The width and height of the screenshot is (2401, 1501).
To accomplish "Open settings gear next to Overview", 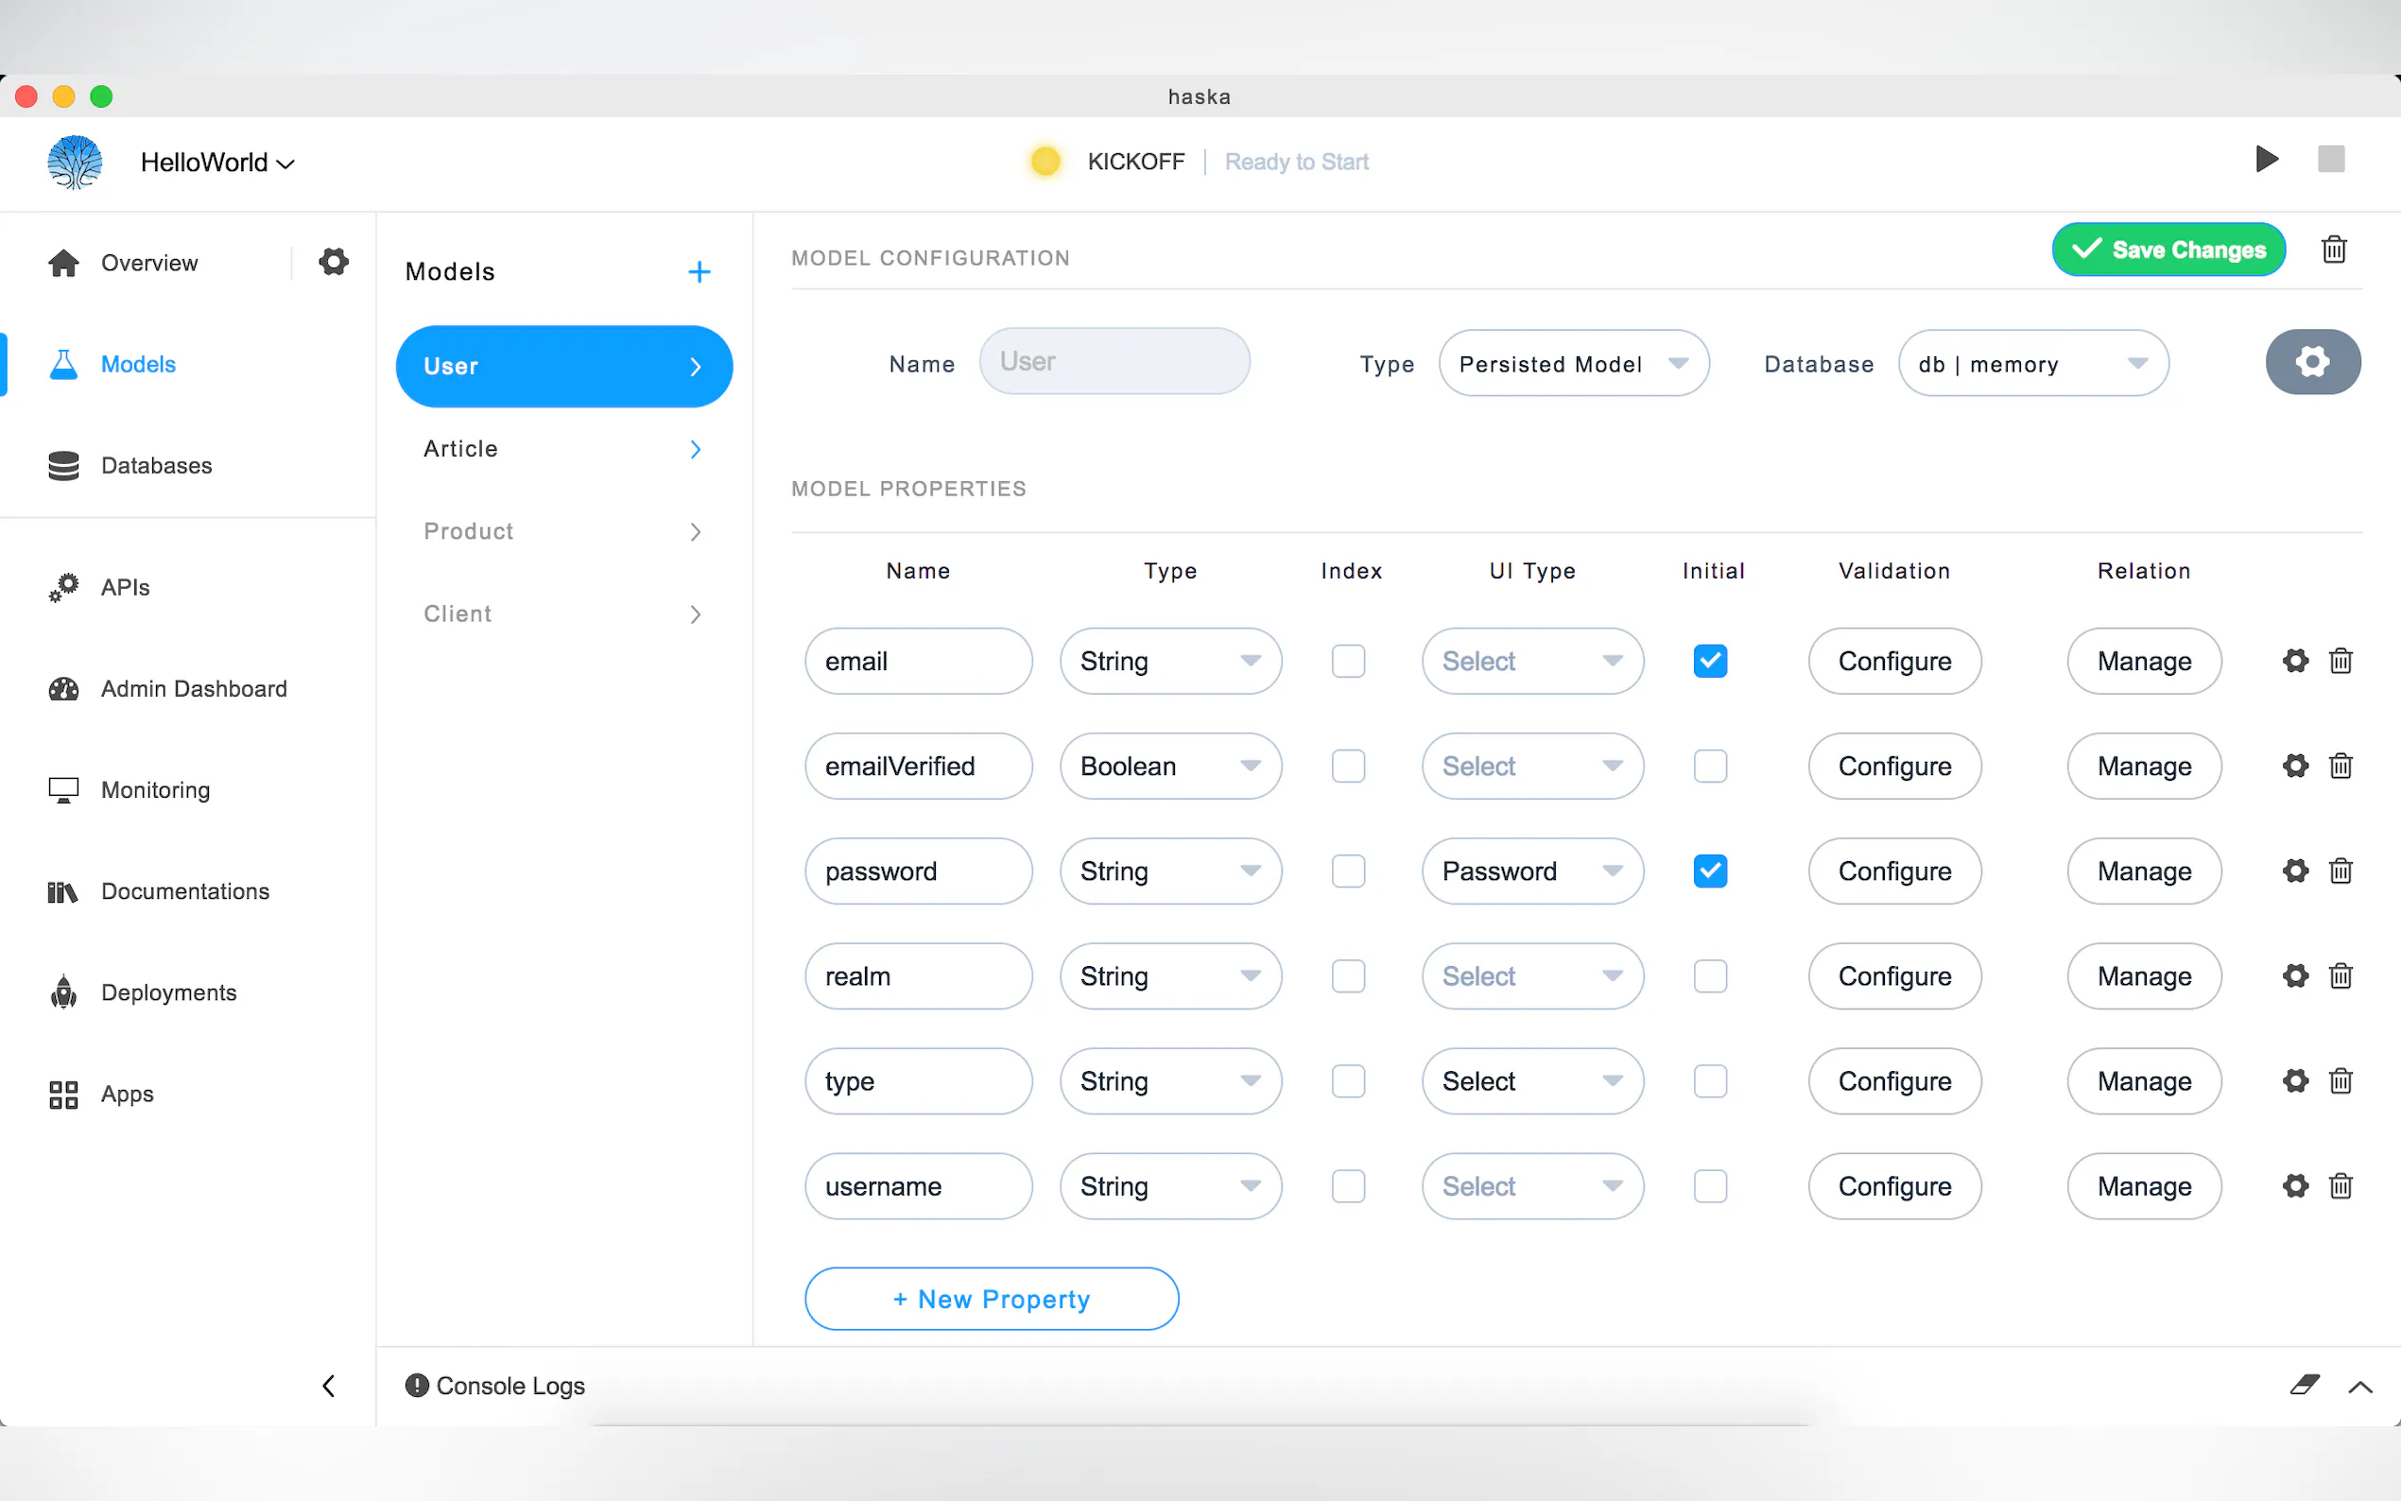I will click(334, 262).
